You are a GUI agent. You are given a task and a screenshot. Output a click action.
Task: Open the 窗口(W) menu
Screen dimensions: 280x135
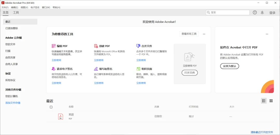click(x=46, y=8)
